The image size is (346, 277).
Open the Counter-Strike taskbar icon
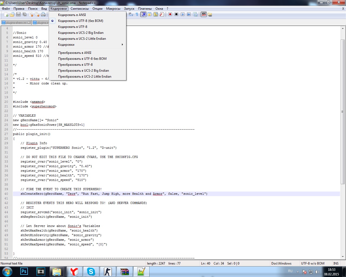108,272
